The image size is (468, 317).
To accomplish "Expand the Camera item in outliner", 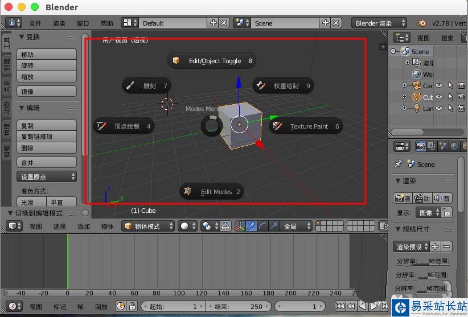I will pos(404,85).
